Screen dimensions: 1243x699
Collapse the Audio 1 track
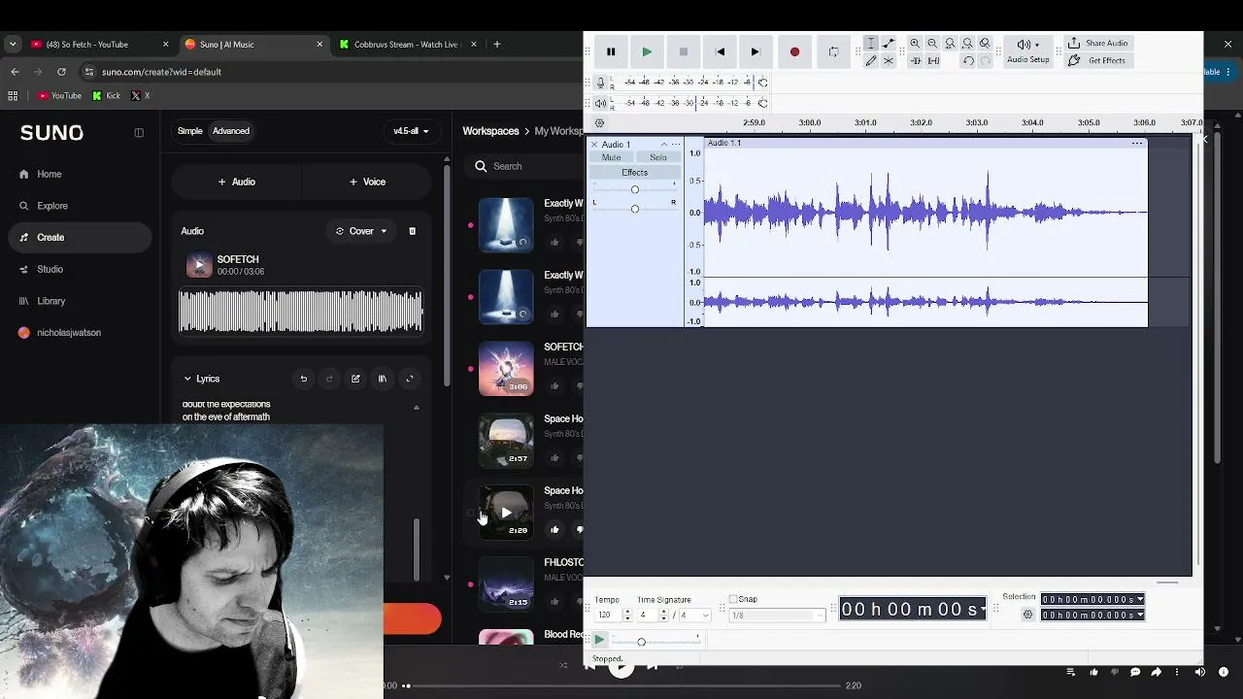tap(664, 145)
